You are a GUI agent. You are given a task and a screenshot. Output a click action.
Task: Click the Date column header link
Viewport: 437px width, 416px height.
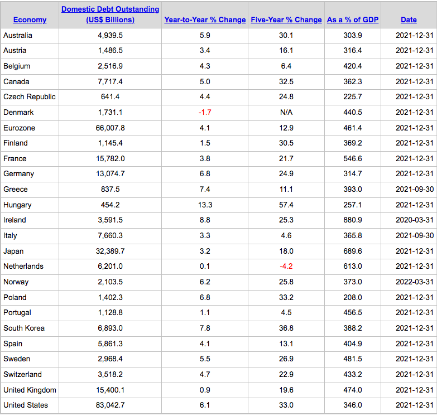click(409, 20)
